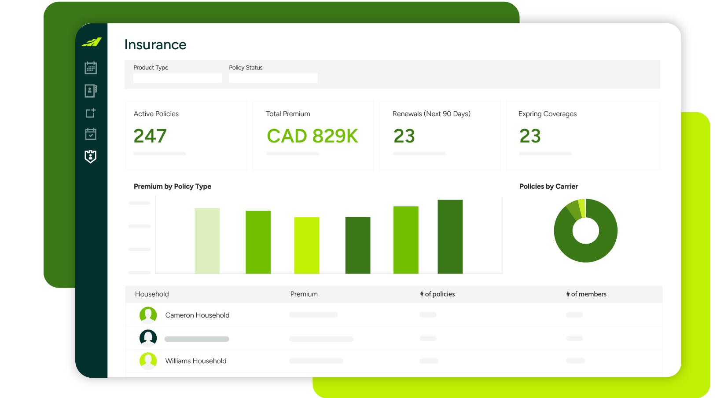Open the calendar icon in the sidebar
This screenshot has height=398, width=728.
point(90,68)
